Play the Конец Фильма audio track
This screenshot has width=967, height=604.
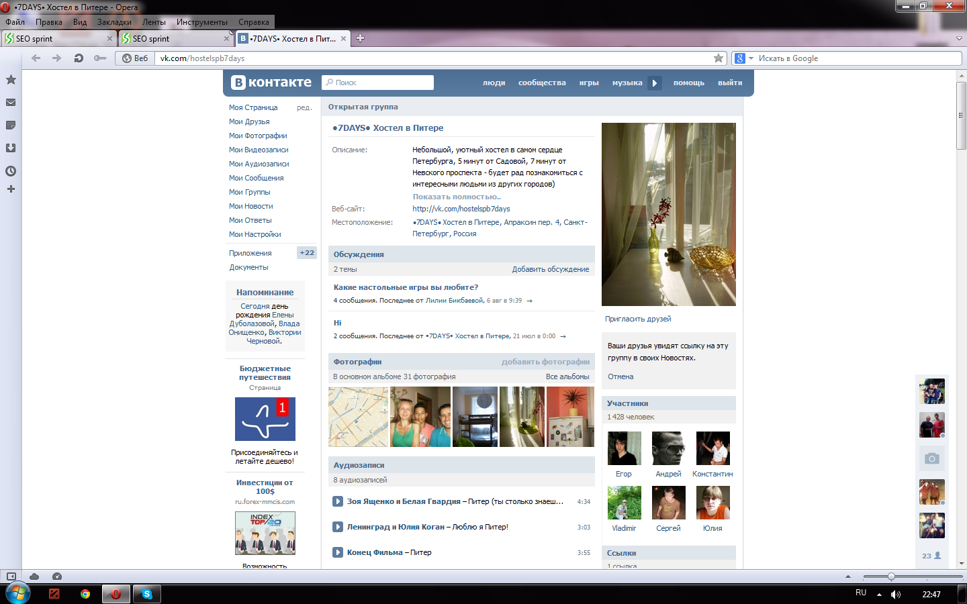[x=338, y=552]
